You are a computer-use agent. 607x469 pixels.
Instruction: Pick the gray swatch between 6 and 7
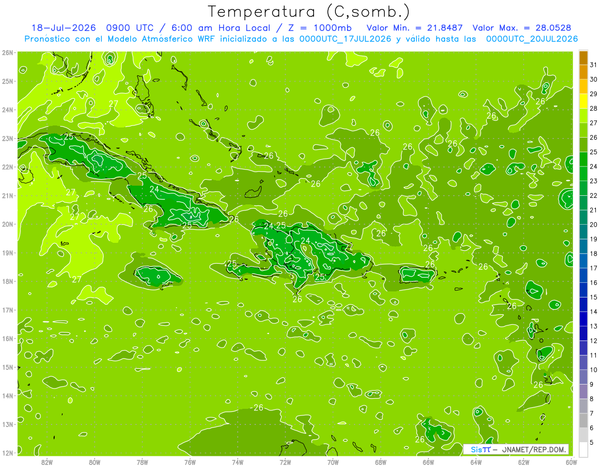click(x=583, y=420)
